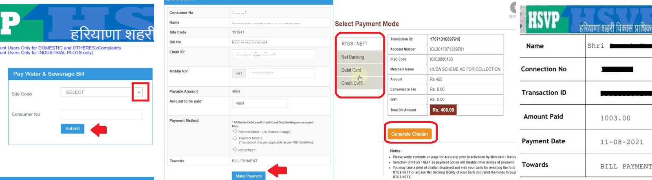Screen dimensions: 652x180
Task: Select the RTGS/NEFT radio option
Action: click(235, 149)
